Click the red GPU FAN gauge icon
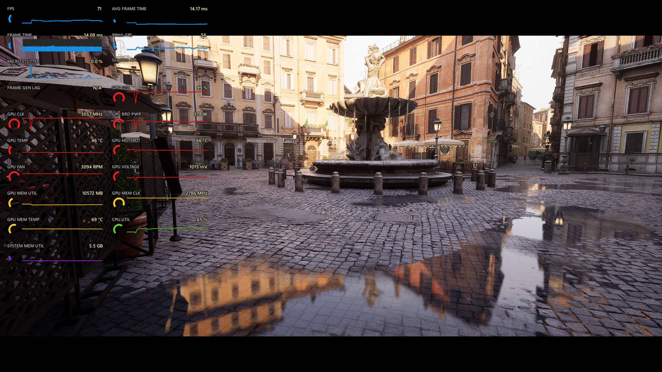The height and width of the screenshot is (372, 662). pos(13,176)
